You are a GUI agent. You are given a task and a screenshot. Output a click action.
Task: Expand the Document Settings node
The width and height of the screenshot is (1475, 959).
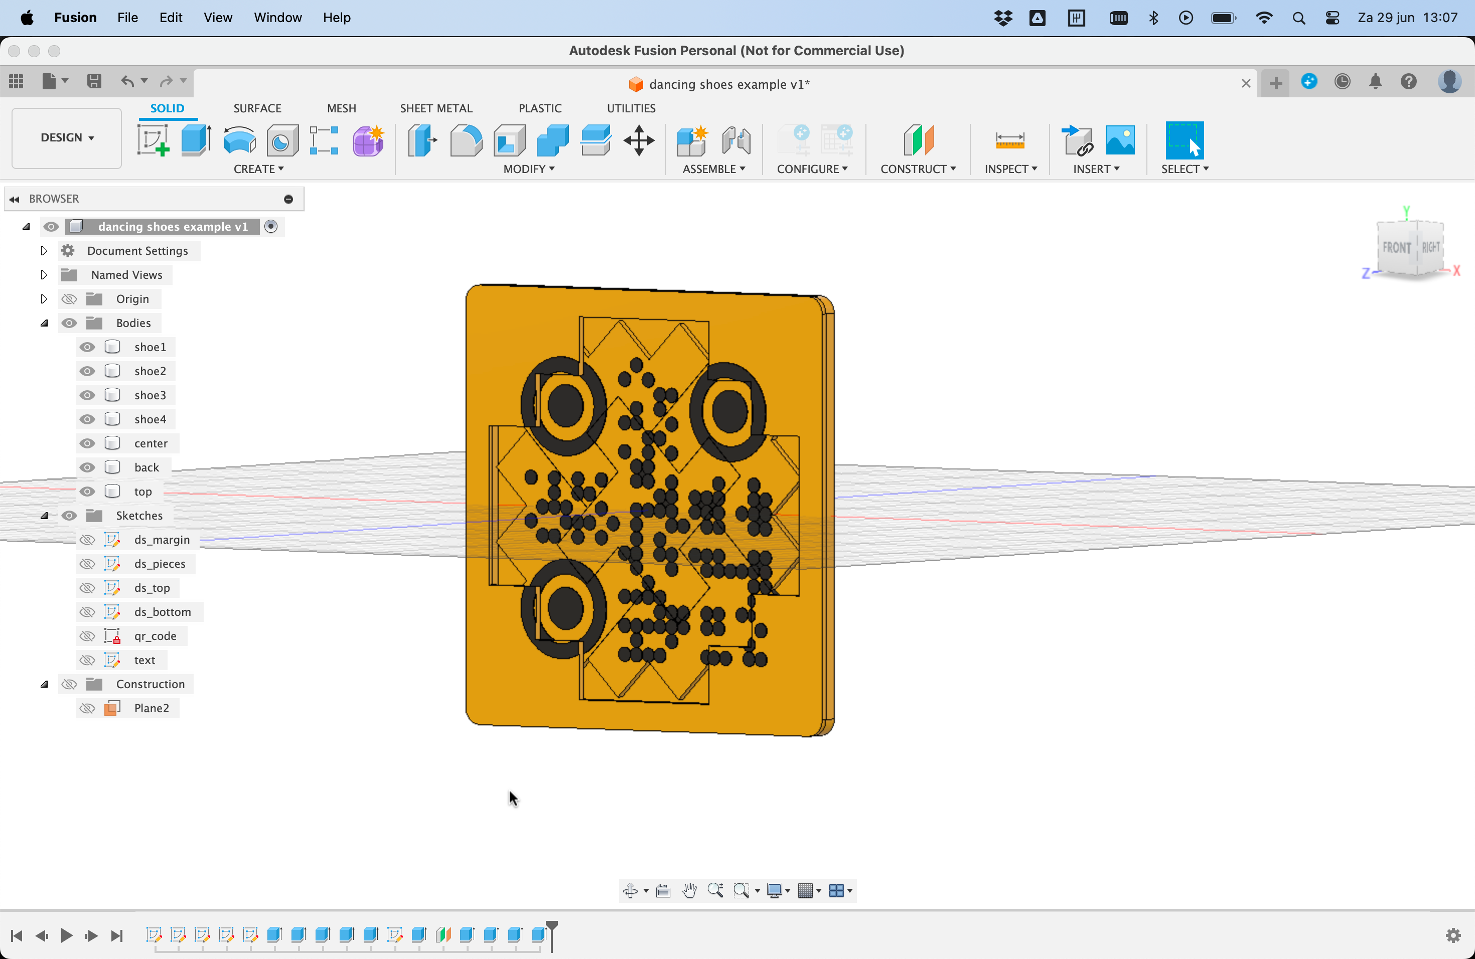[43, 251]
